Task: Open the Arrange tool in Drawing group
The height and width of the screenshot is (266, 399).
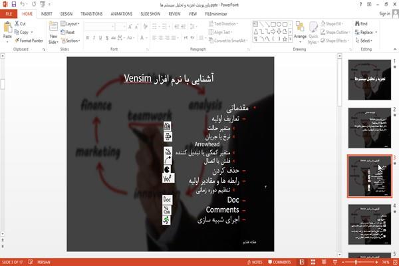Action: [300, 33]
